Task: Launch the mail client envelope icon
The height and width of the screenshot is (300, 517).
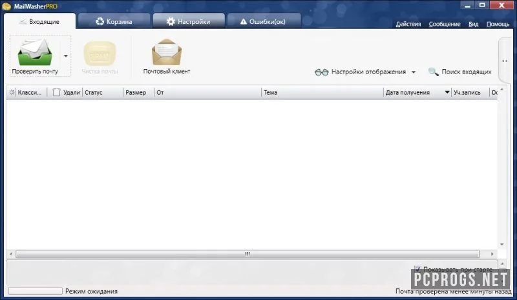Action: [x=167, y=52]
